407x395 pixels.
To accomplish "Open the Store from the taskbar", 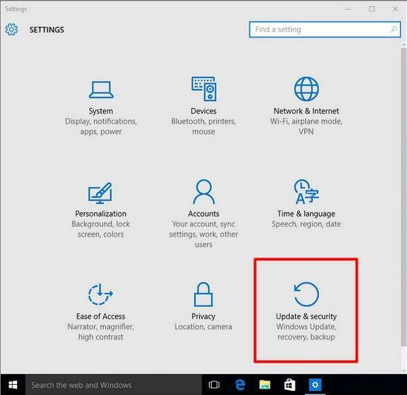I will 290,385.
